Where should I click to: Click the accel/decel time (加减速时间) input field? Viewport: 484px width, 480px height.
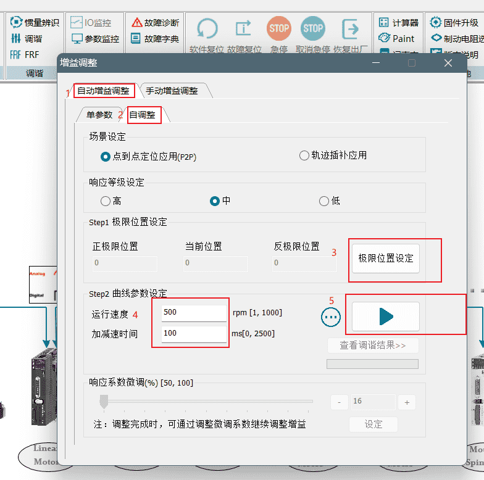click(x=194, y=334)
